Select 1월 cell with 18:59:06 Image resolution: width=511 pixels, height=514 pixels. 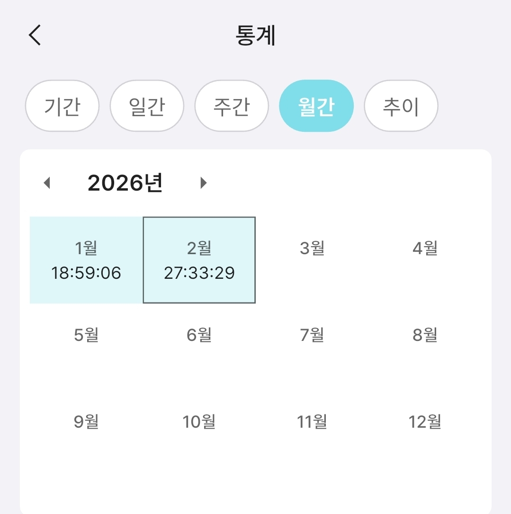click(86, 260)
